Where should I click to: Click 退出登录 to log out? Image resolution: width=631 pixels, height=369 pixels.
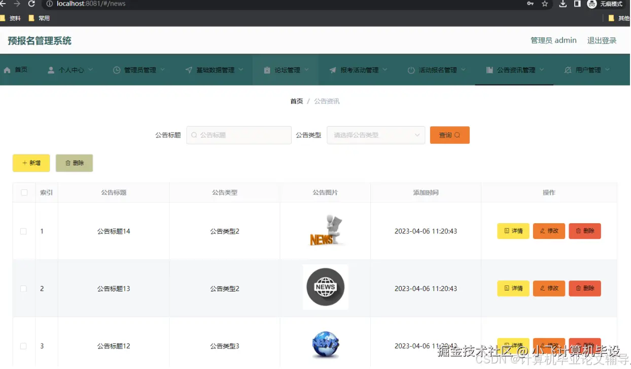point(602,40)
